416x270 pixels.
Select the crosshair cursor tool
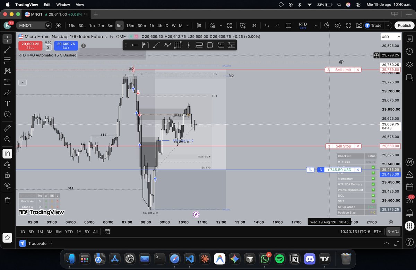pyautogui.click(x=7, y=39)
